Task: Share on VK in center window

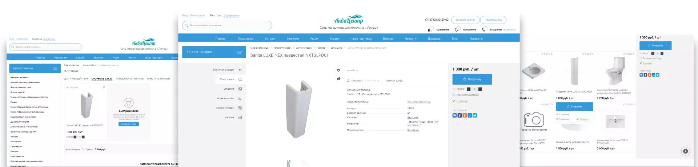Action: pos(454,115)
